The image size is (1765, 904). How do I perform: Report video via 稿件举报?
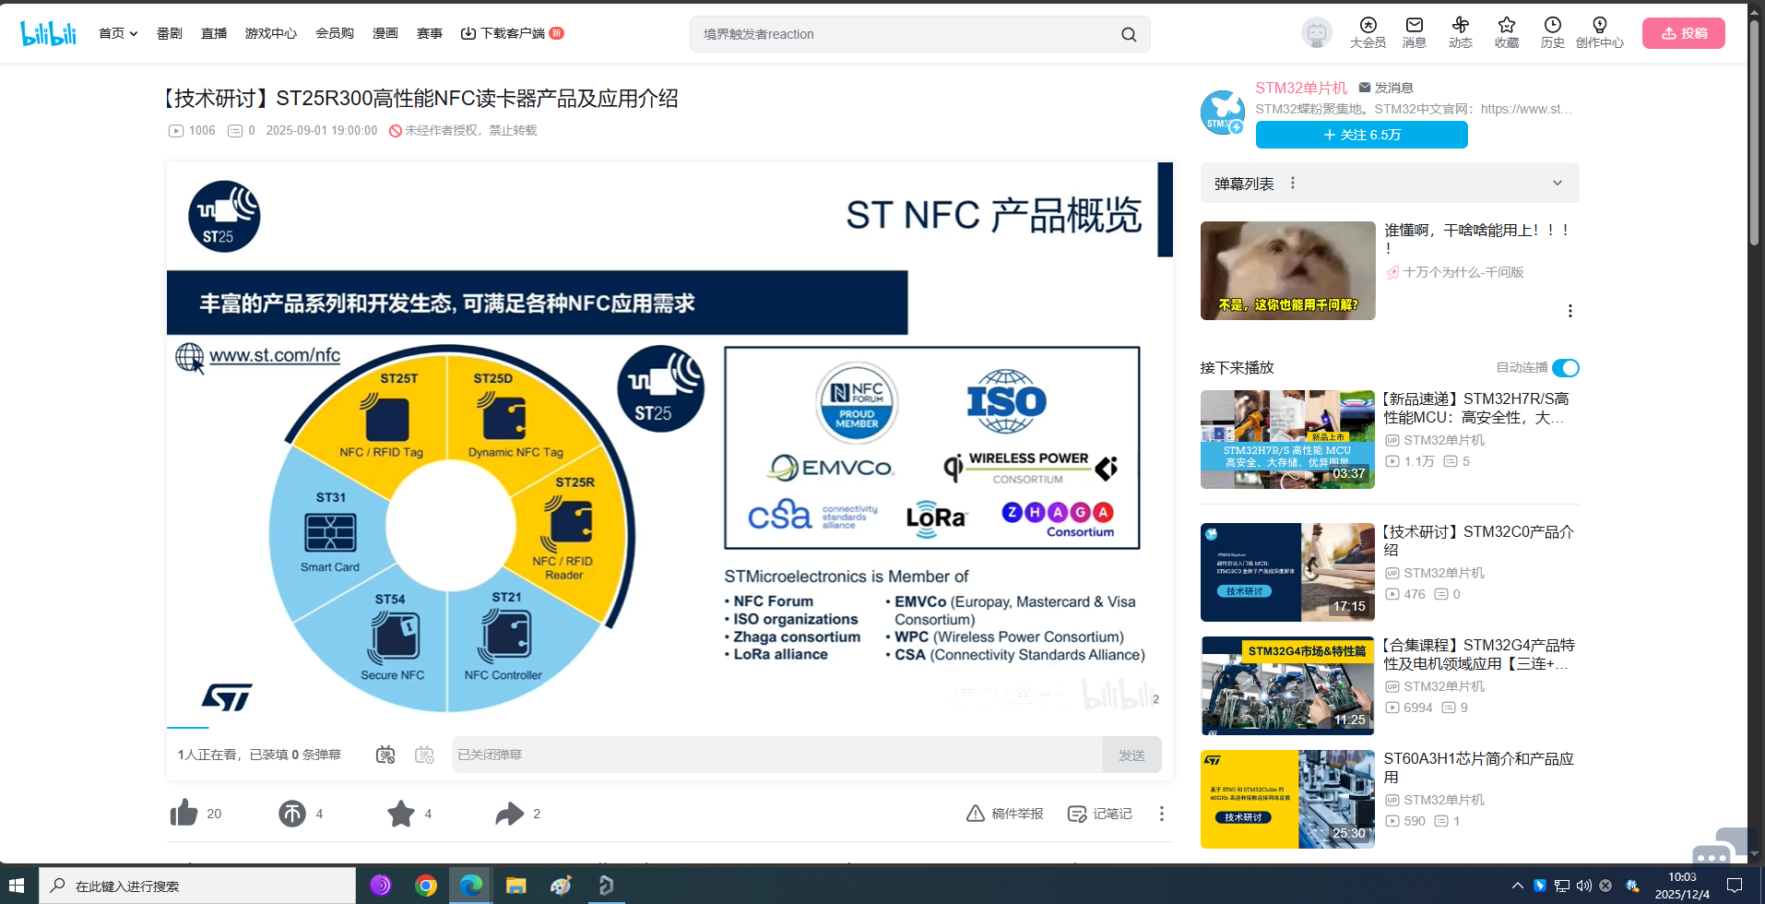[1004, 814]
